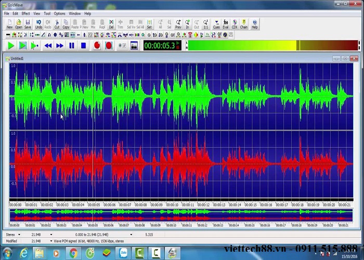Image resolution: width=364 pixels, height=260 pixels.
Task: Click the Paste toolbar icon
Action: click(x=75, y=24)
